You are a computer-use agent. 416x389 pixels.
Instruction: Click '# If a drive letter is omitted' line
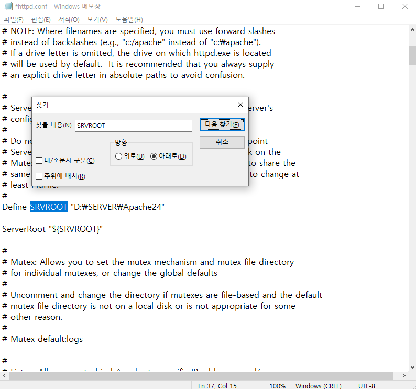[x=137, y=53]
